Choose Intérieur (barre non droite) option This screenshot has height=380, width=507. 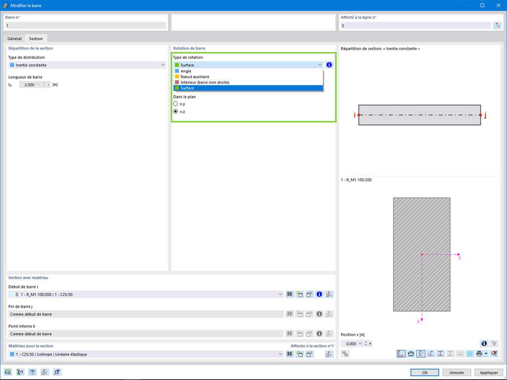248,83
